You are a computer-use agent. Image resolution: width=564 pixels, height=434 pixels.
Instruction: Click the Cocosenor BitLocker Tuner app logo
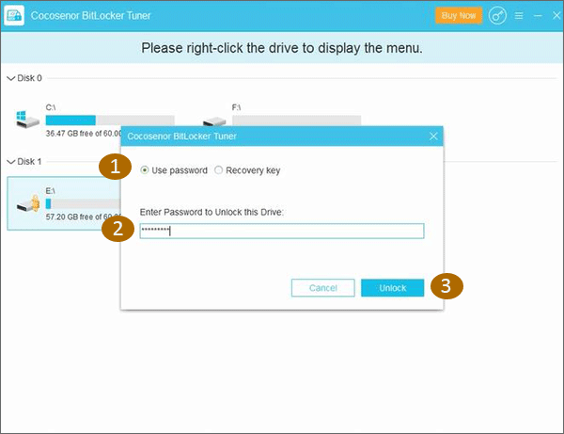tap(14, 15)
